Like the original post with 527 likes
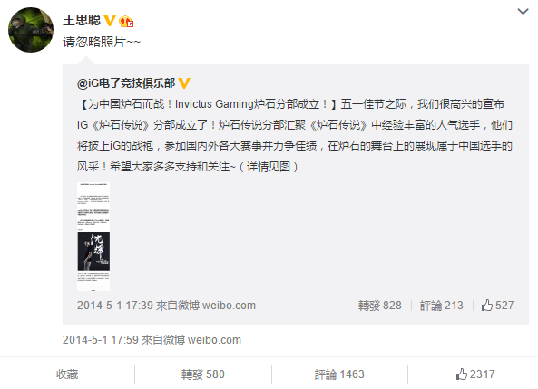 pos(497,305)
